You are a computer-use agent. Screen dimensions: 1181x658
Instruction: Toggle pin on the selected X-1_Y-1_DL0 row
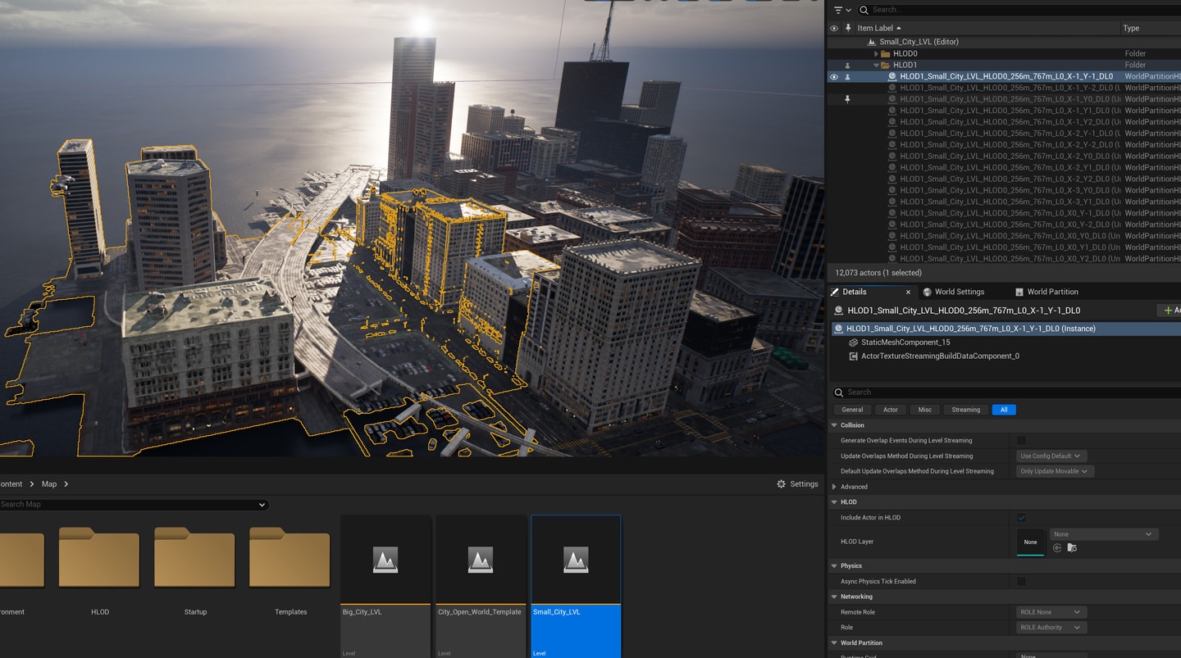point(848,76)
